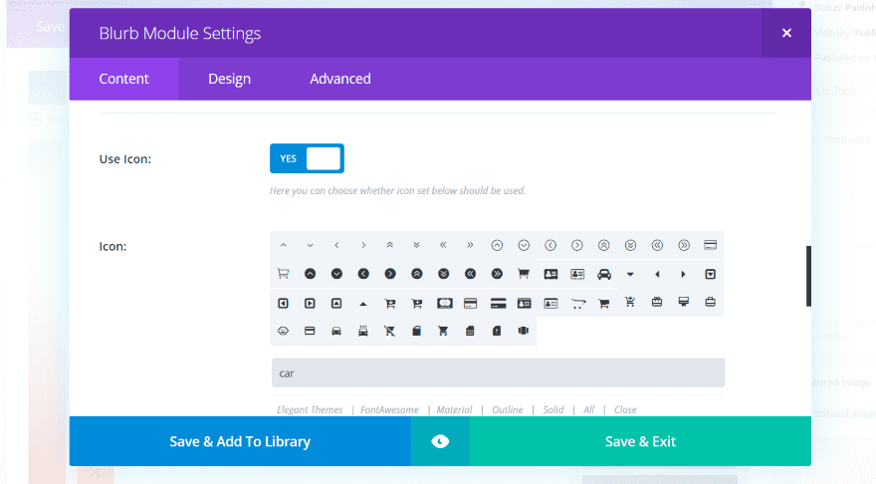Open the Content tab
Viewport: 876px width, 484px height.
(124, 79)
